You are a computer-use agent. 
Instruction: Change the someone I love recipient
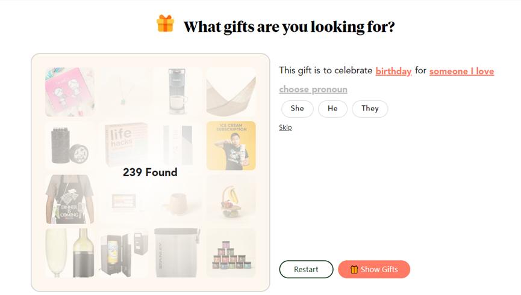(x=461, y=71)
